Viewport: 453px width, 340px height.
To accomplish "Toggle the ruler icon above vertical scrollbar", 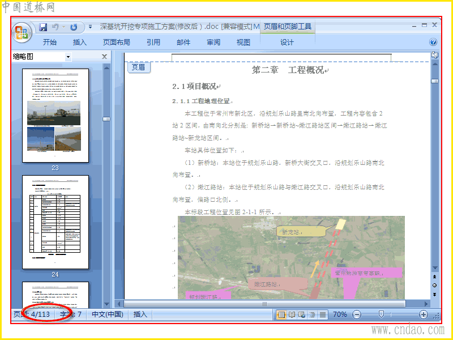I will [434, 55].
